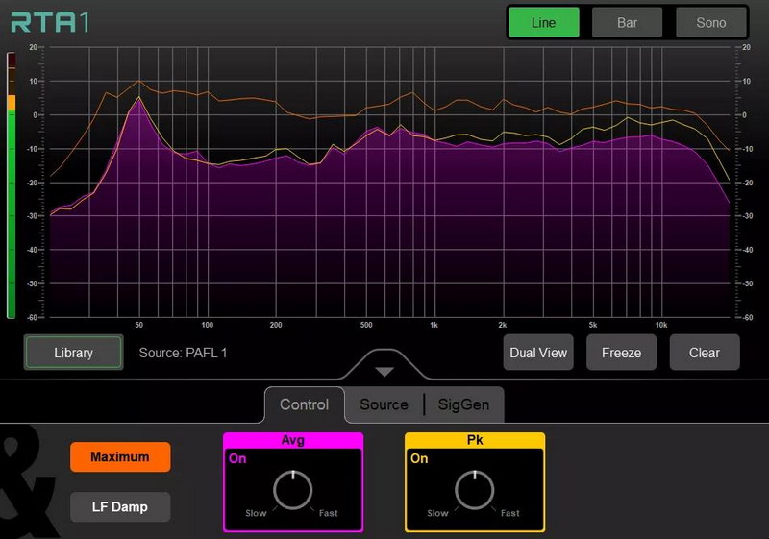Open the Library button
The width and height of the screenshot is (769, 539).
(x=74, y=353)
